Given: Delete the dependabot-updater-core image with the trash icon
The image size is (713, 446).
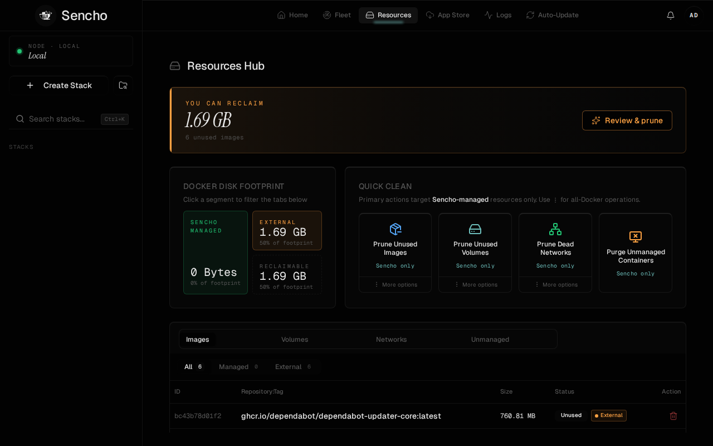Looking at the screenshot, I should coord(673,416).
